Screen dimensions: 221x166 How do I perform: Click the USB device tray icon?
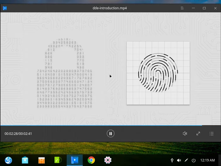(172, 160)
